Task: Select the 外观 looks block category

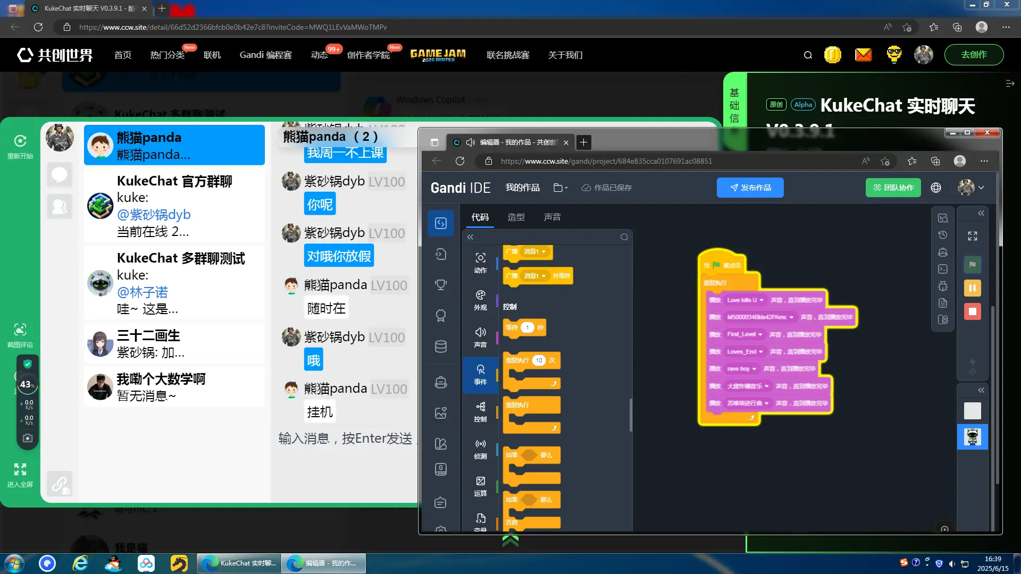Action: coord(480,300)
